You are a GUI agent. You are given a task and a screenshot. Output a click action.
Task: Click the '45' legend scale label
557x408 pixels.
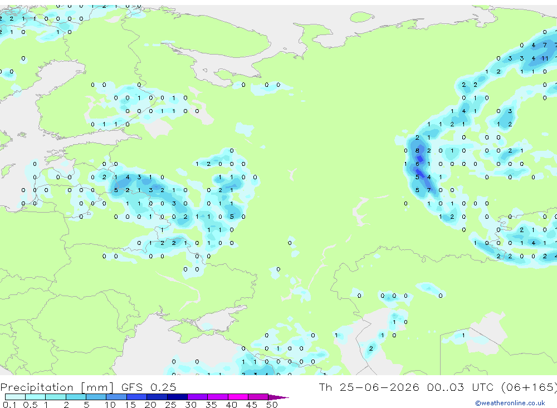(x=252, y=405)
